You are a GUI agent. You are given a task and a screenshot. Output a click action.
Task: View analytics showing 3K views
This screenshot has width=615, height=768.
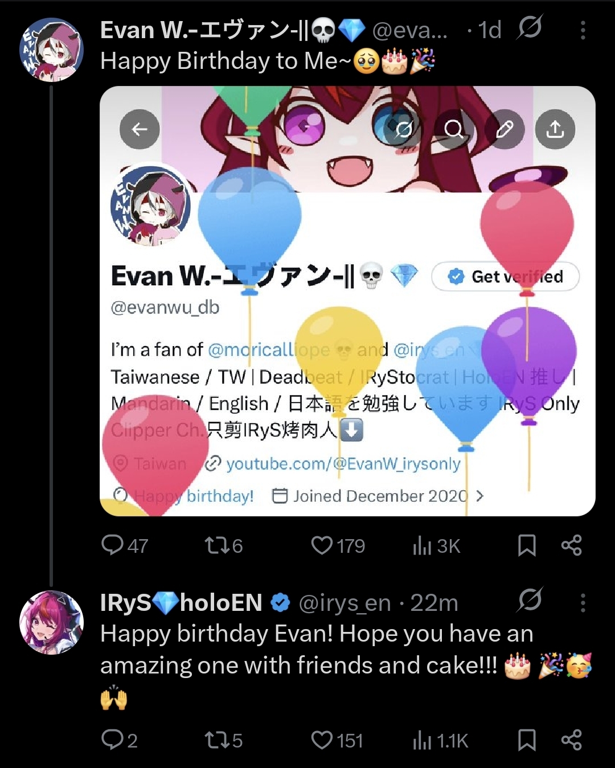(x=436, y=545)
